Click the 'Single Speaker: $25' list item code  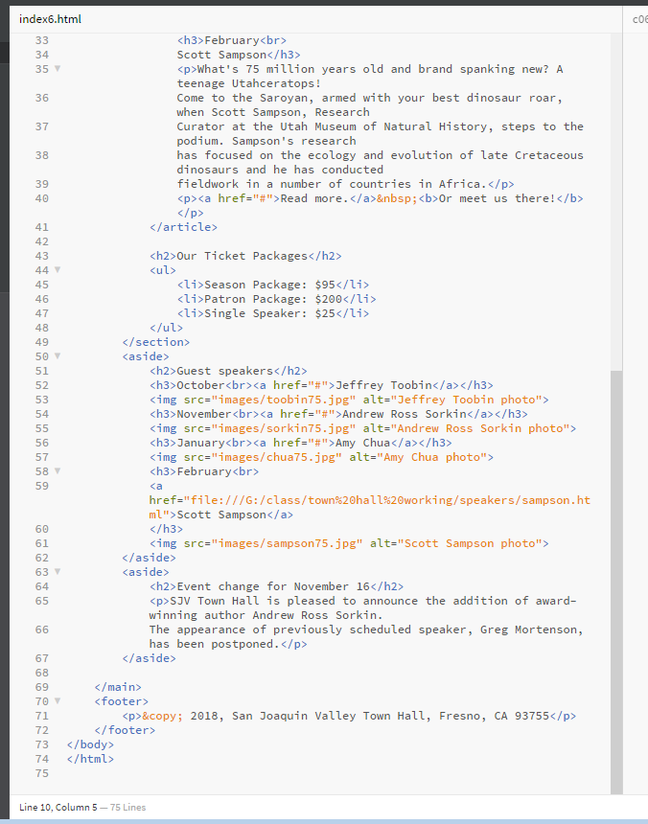pos(273,313)
